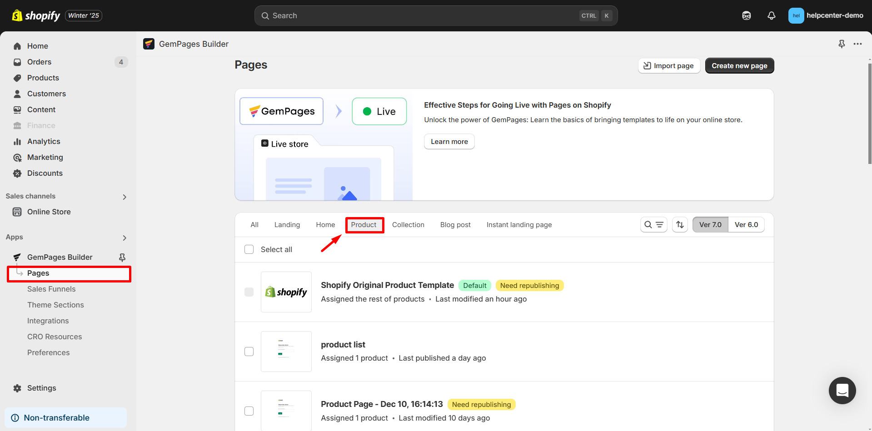
Task: Click the Learn more button
Action: pyautogui.click(x=449, y=142)
